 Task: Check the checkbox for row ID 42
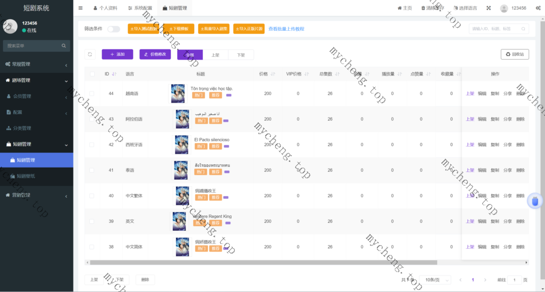tap(92, 145)
